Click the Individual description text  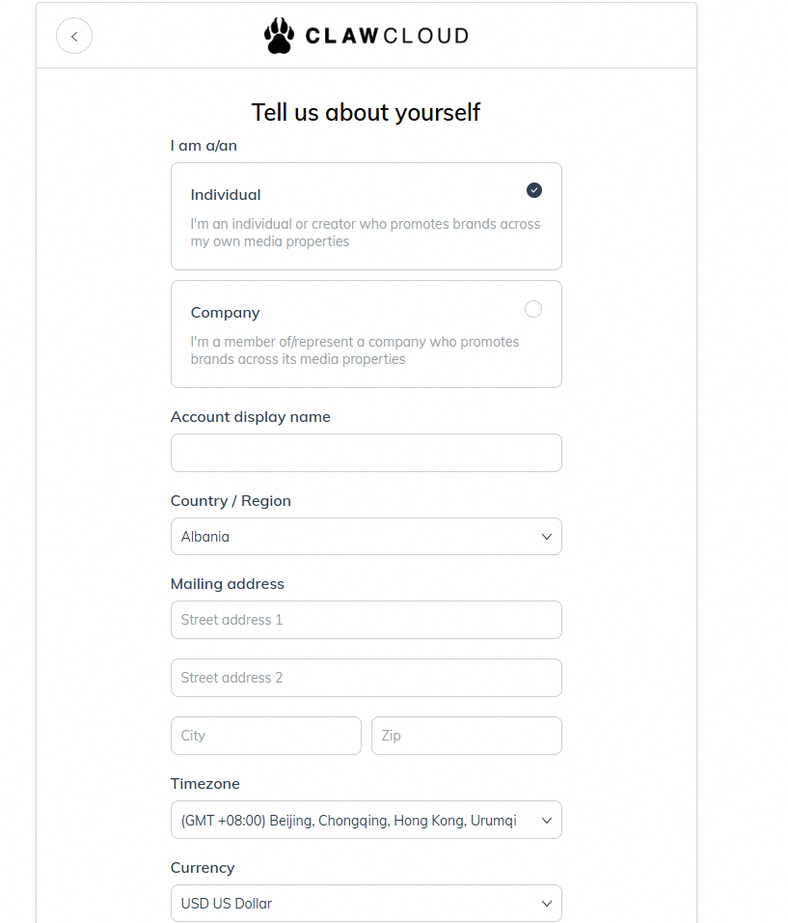366,233
